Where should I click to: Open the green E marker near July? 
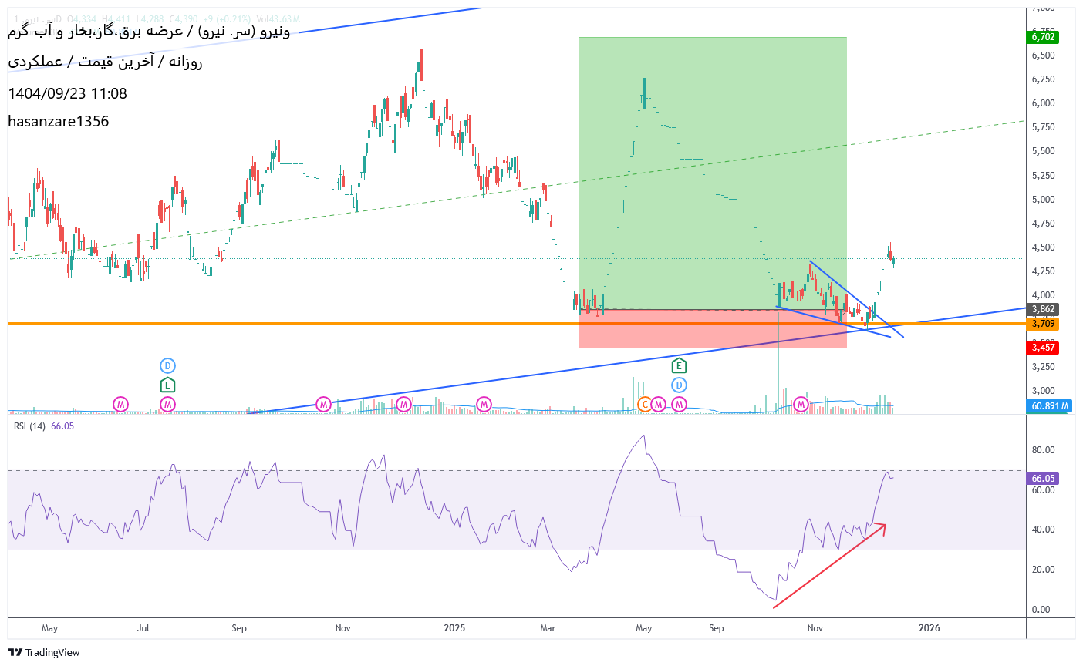click(x=167, y=385)
